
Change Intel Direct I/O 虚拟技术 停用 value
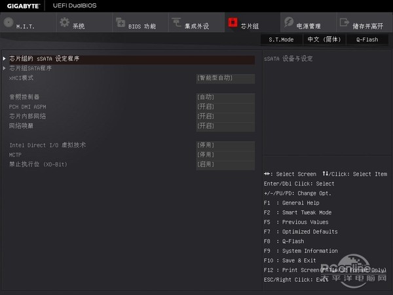pyautogui.click(x=225, y=146)
